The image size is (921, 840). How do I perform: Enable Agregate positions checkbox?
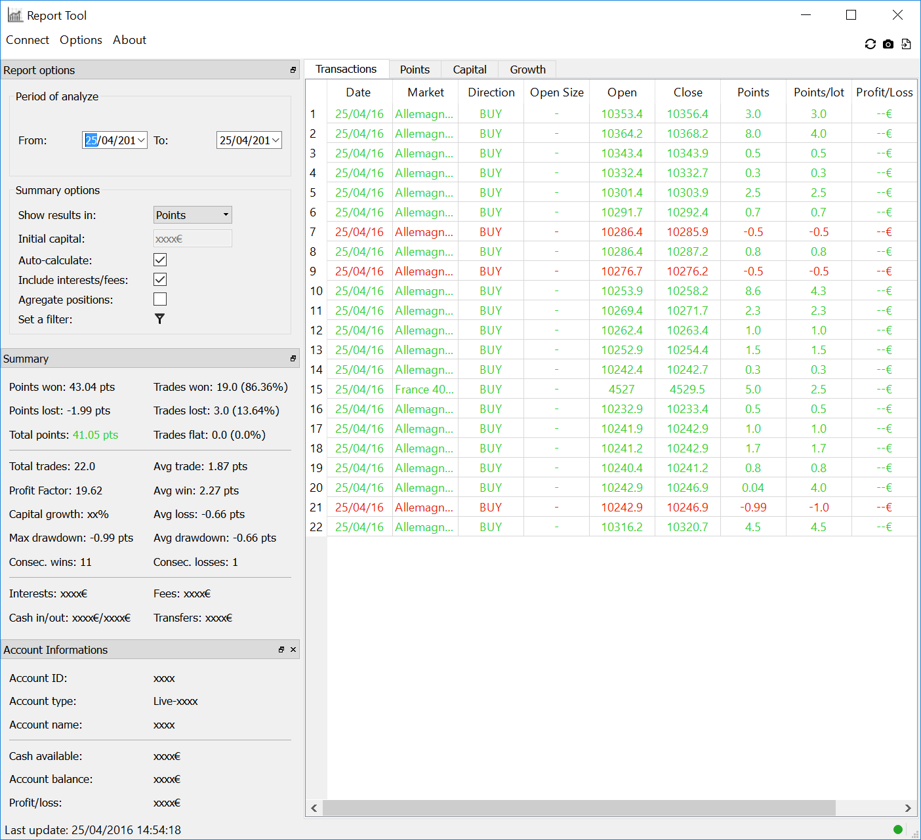pyautogui.click(x=160, y=300)
